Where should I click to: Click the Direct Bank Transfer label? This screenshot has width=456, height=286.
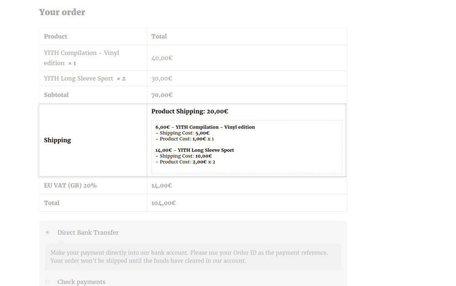point(88,232)
